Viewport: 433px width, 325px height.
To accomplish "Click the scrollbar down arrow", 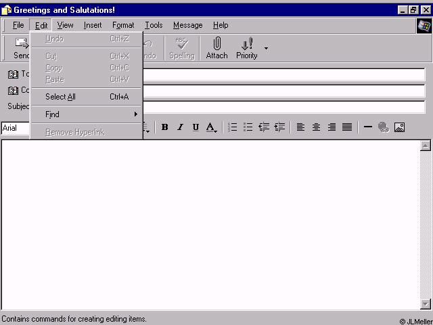I will coord(426,304).
